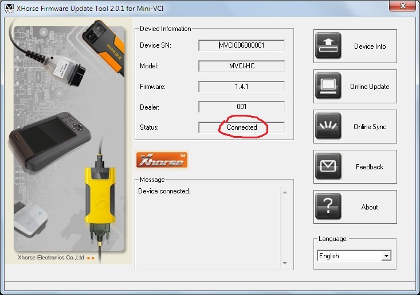This screenshot has width=420, height=295.
Task: Click the Device Info upload icon
Action: pos(328,46)
